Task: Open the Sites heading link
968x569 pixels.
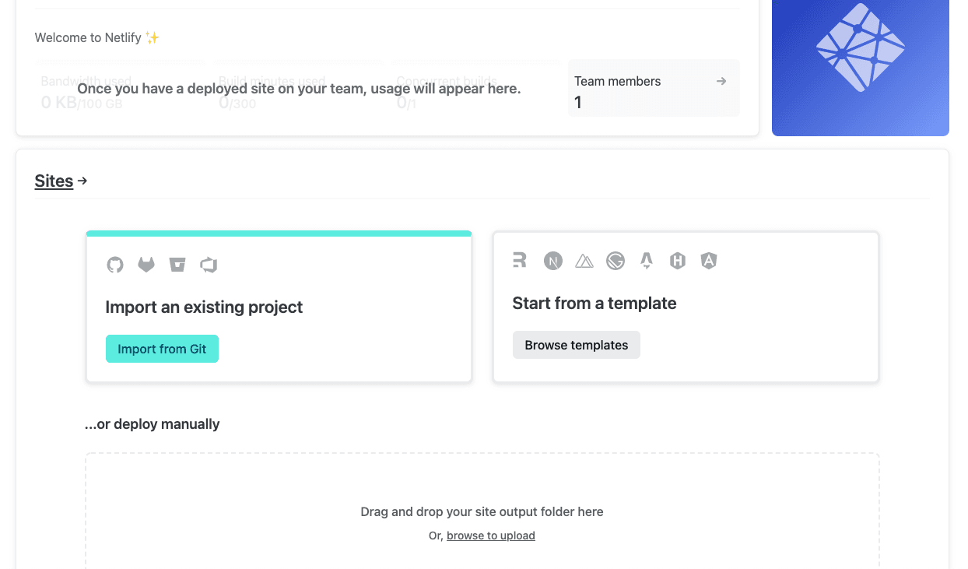Action: pyautogui.click(x=54, y=181)
